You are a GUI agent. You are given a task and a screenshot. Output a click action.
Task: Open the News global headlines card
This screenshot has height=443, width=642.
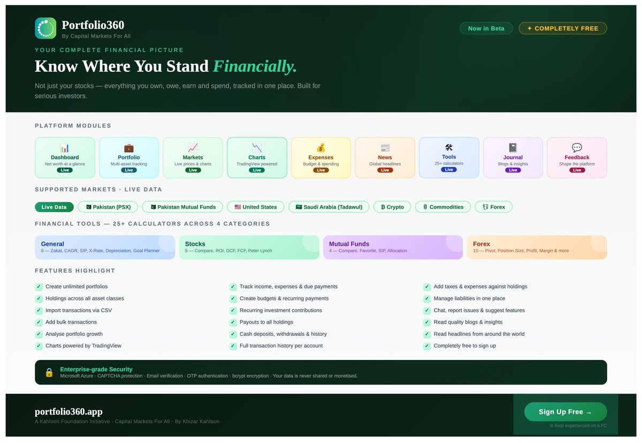(385, 157)
